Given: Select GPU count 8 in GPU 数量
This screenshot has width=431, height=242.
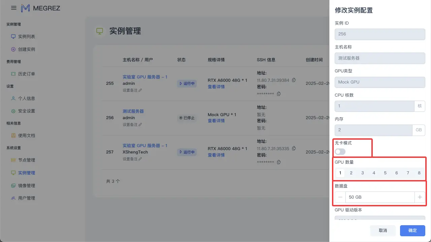Looking at the screenshot, I should [x=419, y=173].
